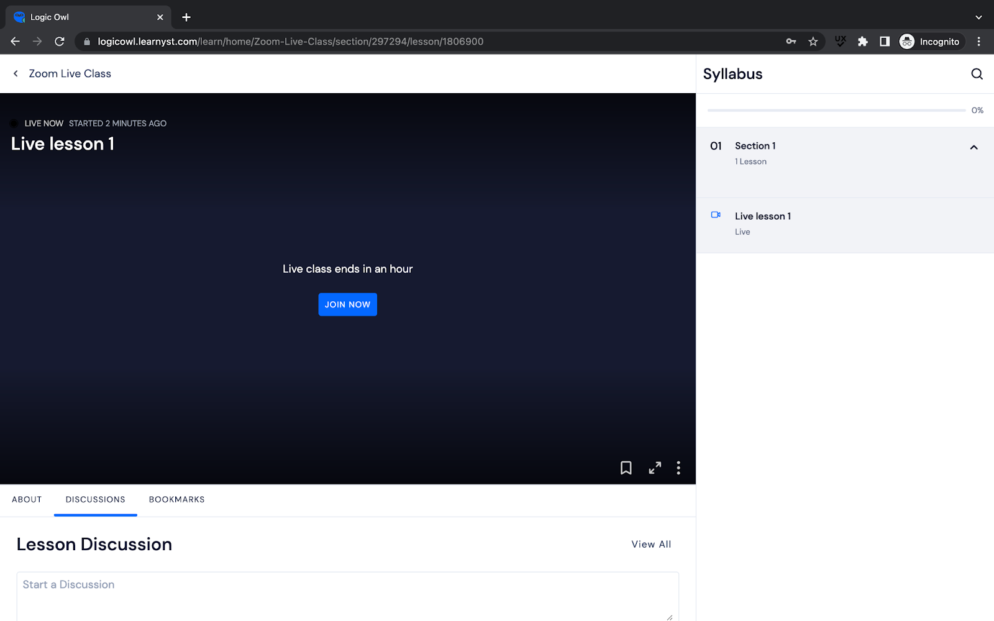The width and height of the screenshot is (994, 621).
Task: Open the player's three-dot options menu
Action: coord(678,468)
